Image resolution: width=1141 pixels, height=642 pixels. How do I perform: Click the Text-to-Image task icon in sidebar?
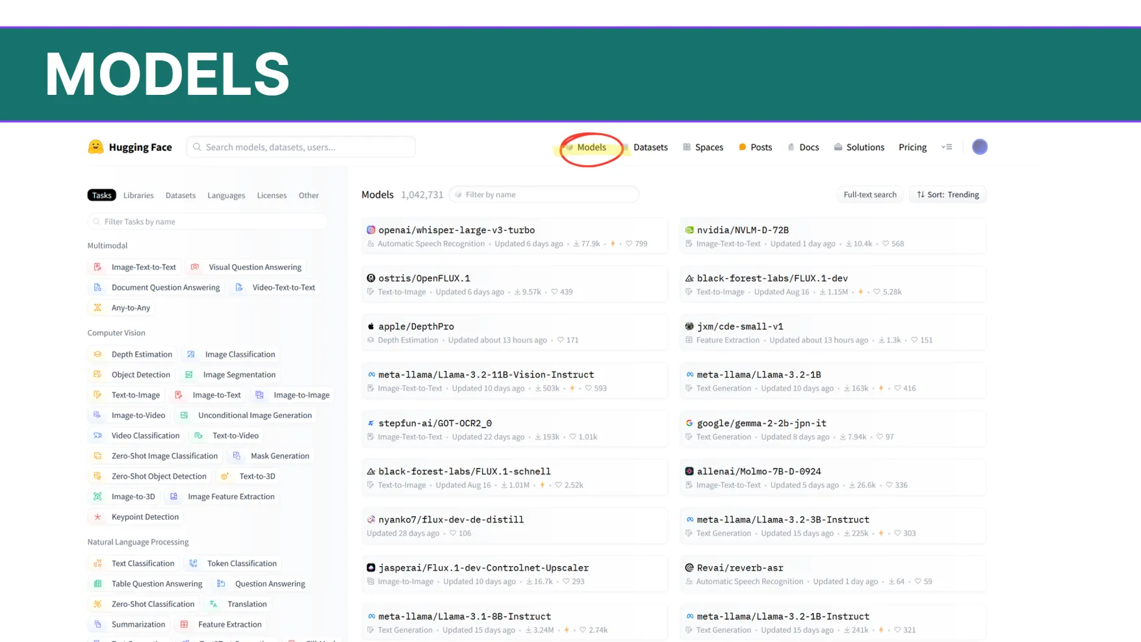coord(97,394)
